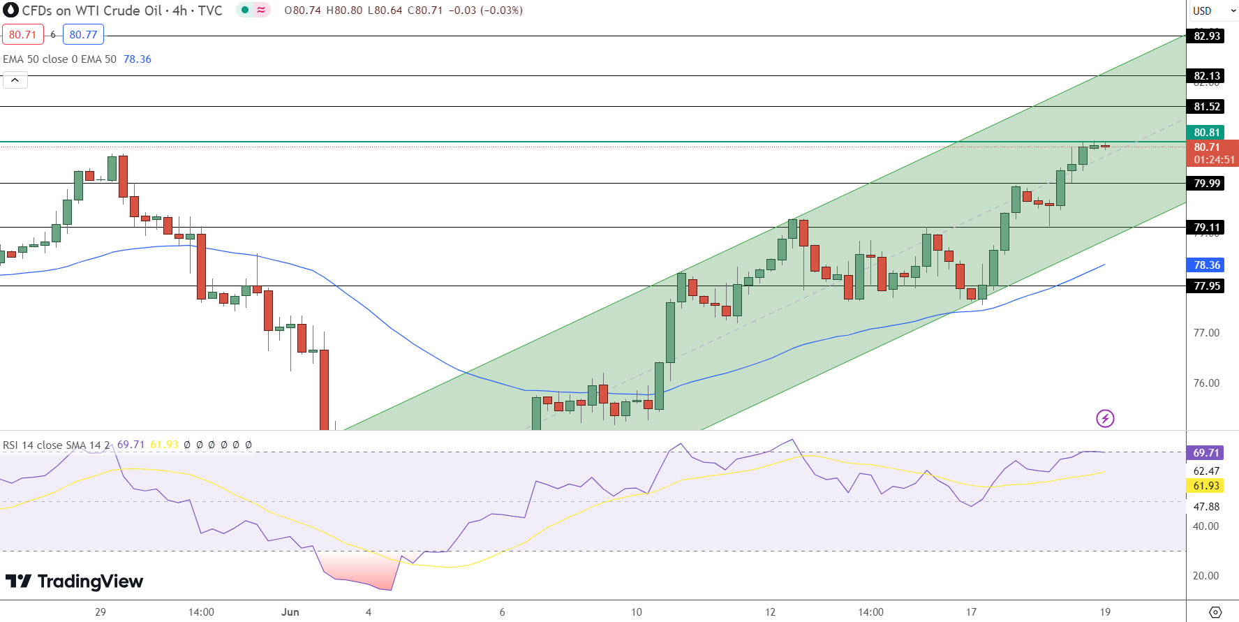This screenshot has width=1239, height=622.
Task: Open chart settings via bottom-right gear icon
Action: [x=1215, y=612]
